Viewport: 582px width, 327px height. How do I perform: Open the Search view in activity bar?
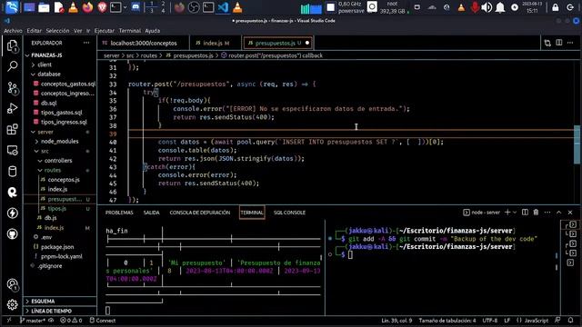12,66
